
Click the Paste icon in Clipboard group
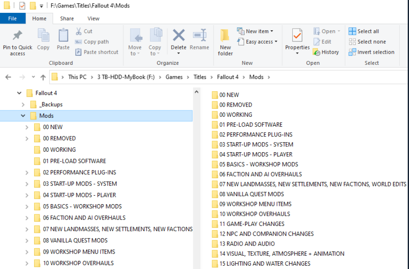coord(63,36)
